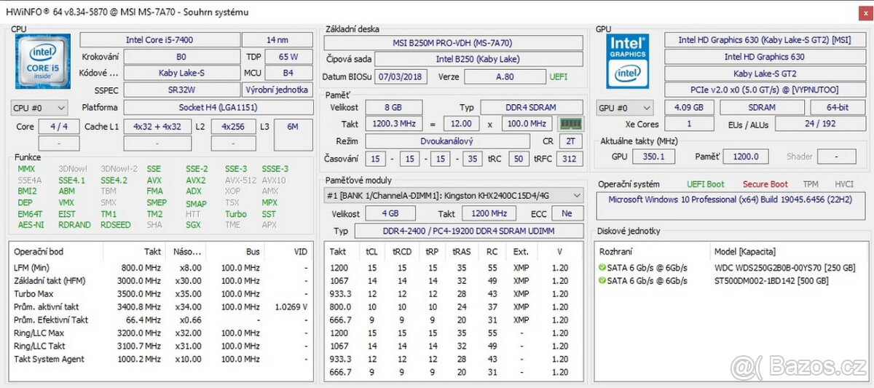Image resolution: width=874 pixels, height=388 pixels.
Task: Click green status icon for WDC SATA drive
Action: point(602,268)
